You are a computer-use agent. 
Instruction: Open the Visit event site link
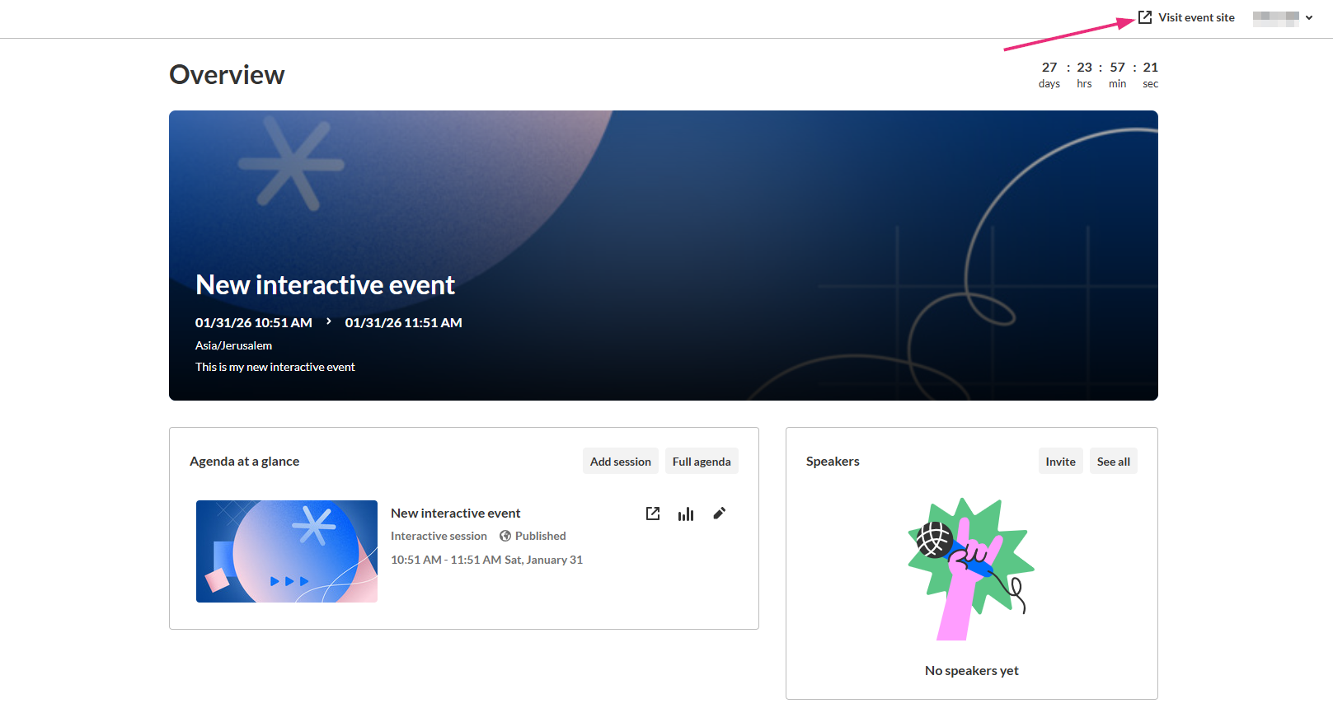pos(1196,17)
